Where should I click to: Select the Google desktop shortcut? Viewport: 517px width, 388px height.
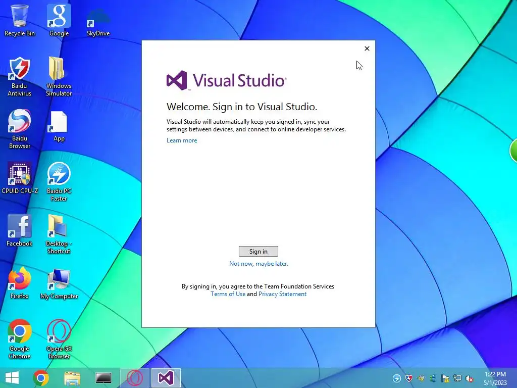(59, 20)
